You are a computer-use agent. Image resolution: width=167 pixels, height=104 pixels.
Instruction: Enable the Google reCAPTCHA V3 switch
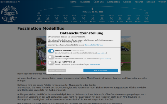(51, 63)
